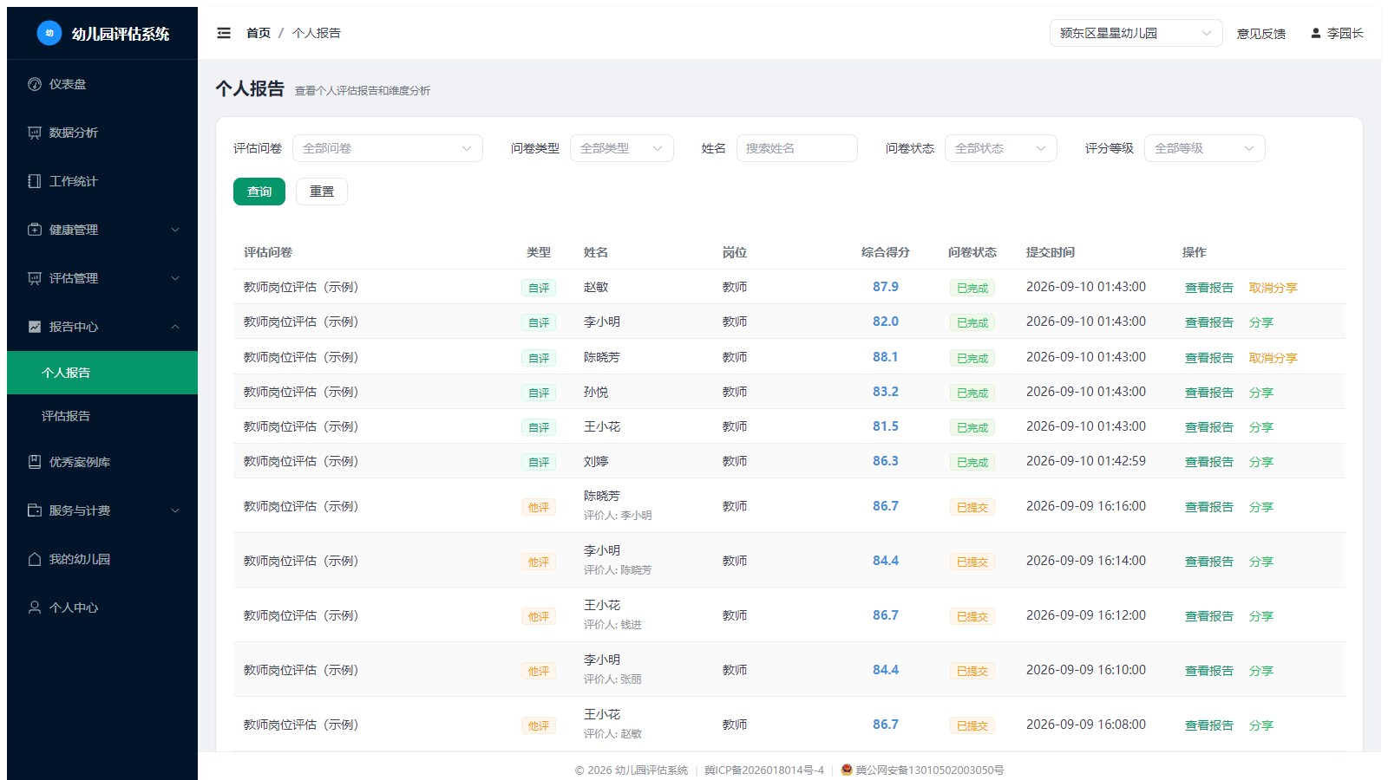1388x780 pixels.
Task: Click the 报告中心 line chart icon
Action: click(x=35, y=327)
